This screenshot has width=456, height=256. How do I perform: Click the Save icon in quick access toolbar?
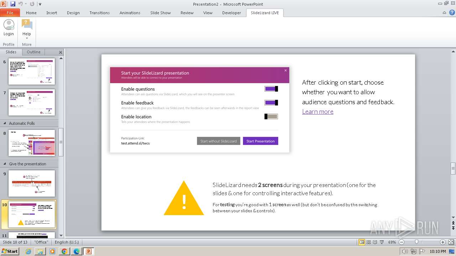(13, 4)
